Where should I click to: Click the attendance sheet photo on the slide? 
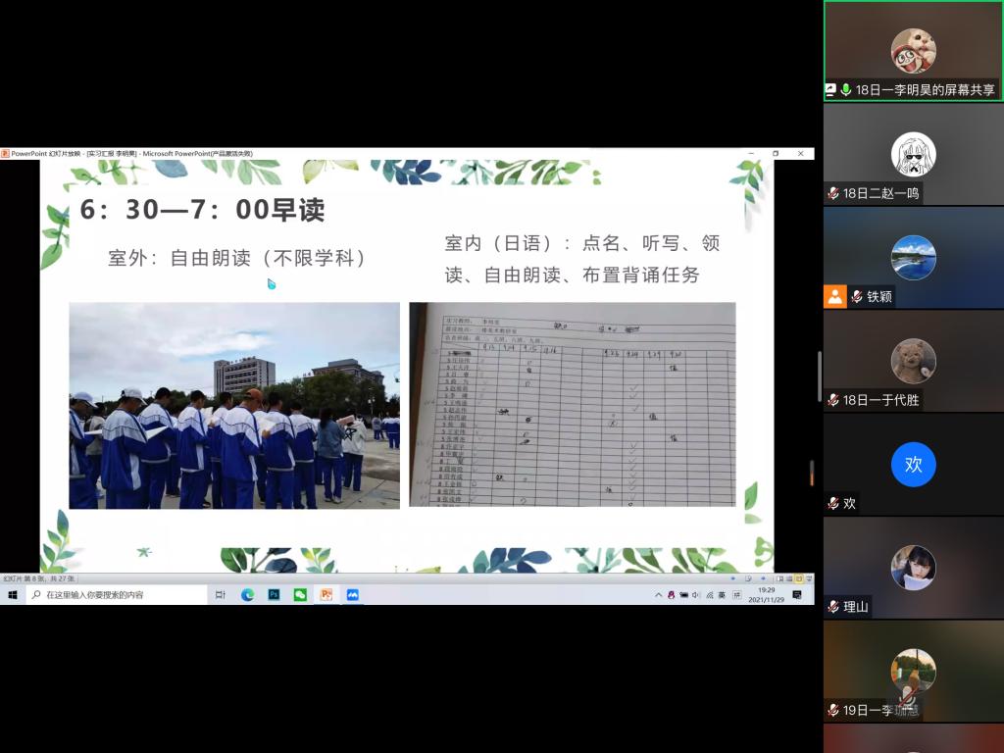[x=572, y=404]
